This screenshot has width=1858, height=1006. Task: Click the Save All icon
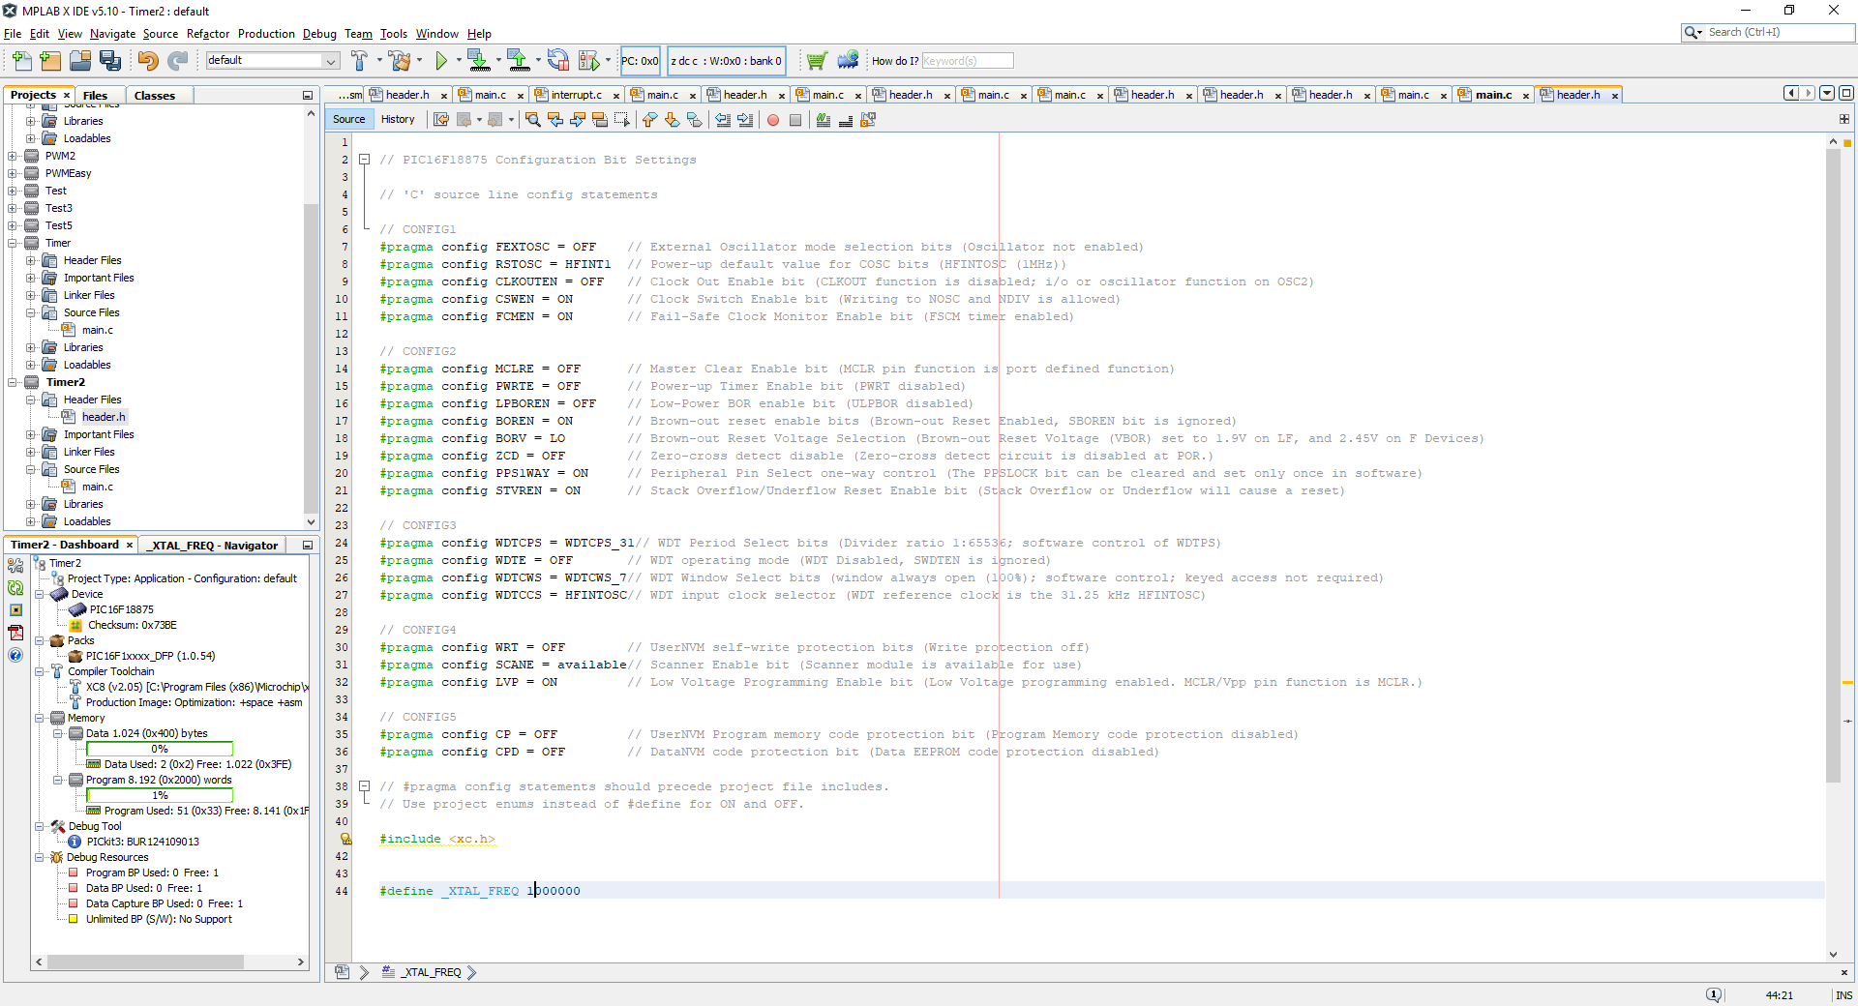(110, 61)
